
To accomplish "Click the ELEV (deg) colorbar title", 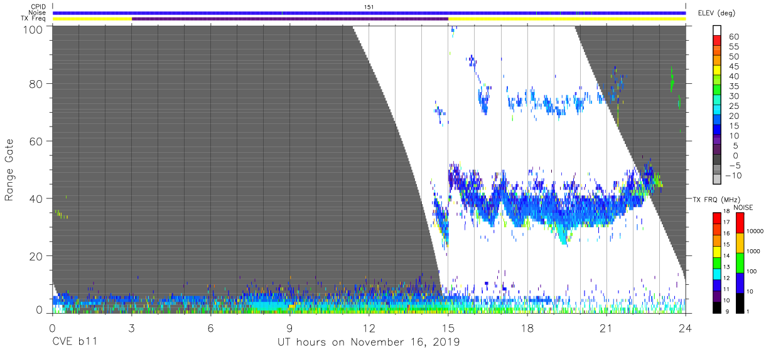I will (x=716, y=13).
